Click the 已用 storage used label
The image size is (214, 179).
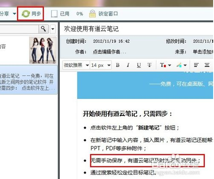[64, 14]
